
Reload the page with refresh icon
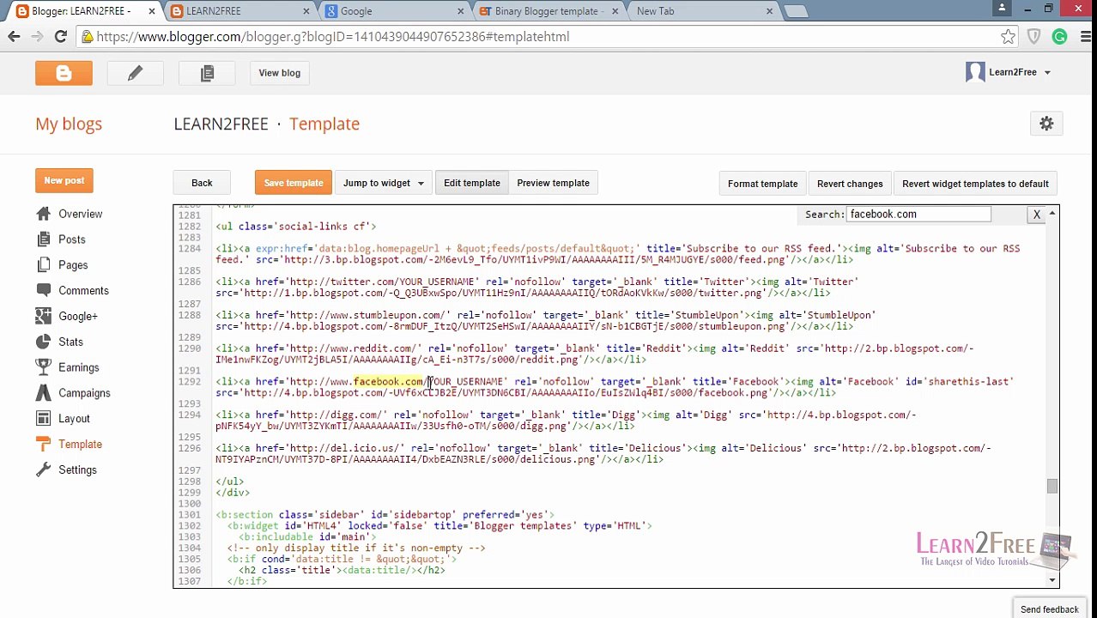pyautogui.click(x=60, y=37)
